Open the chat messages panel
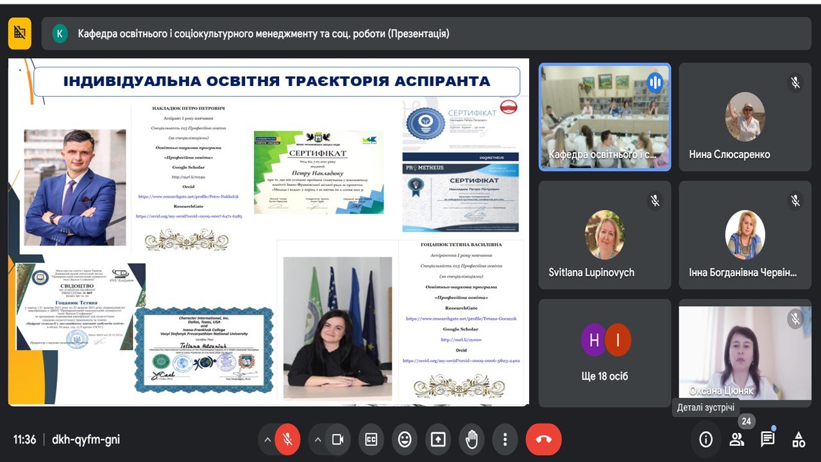Screen dimensions: 821x462 (767, 440)
